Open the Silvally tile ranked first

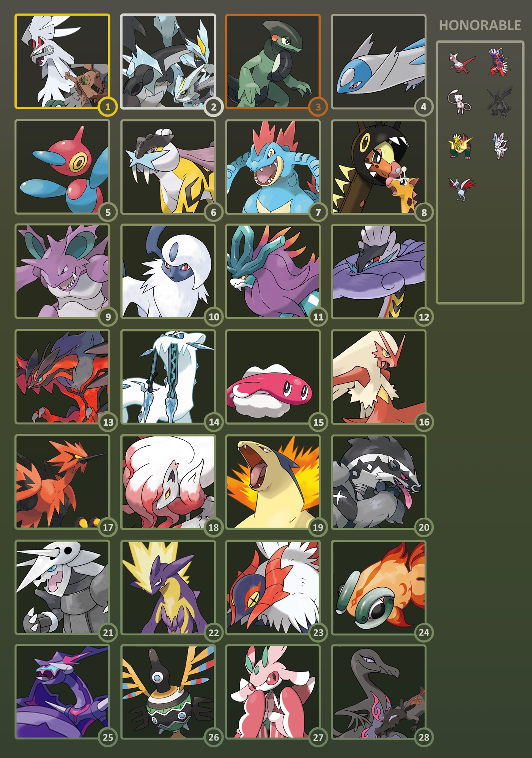(62, 61)
